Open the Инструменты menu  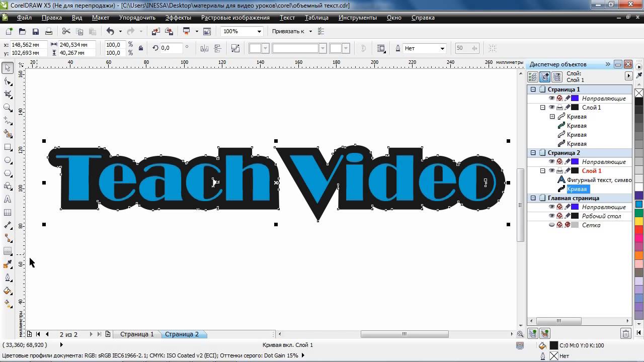(357, 17)
